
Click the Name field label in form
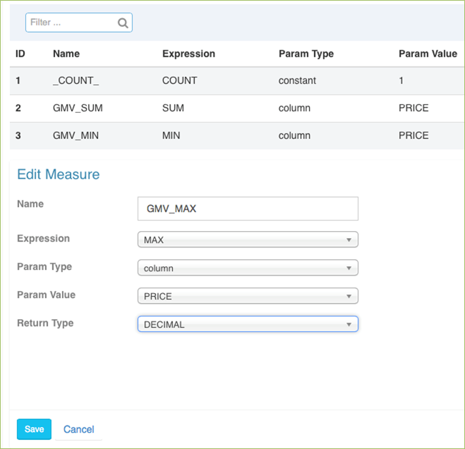click(30, 204)
